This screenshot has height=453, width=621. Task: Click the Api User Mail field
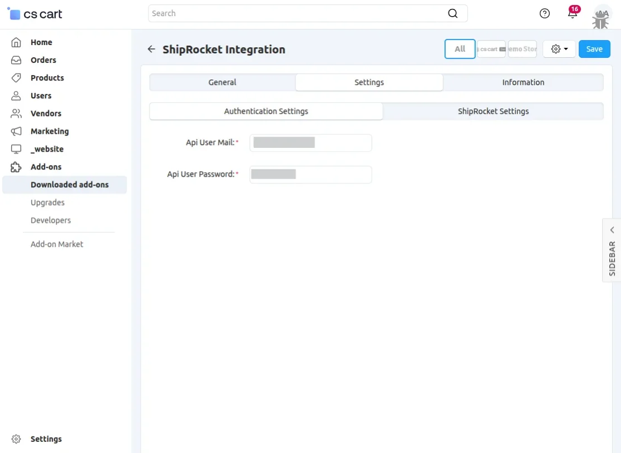(310, 143)
